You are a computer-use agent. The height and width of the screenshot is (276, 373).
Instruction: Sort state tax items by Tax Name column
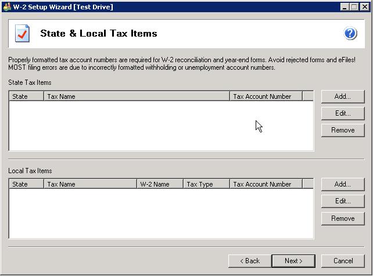[137, 96]
